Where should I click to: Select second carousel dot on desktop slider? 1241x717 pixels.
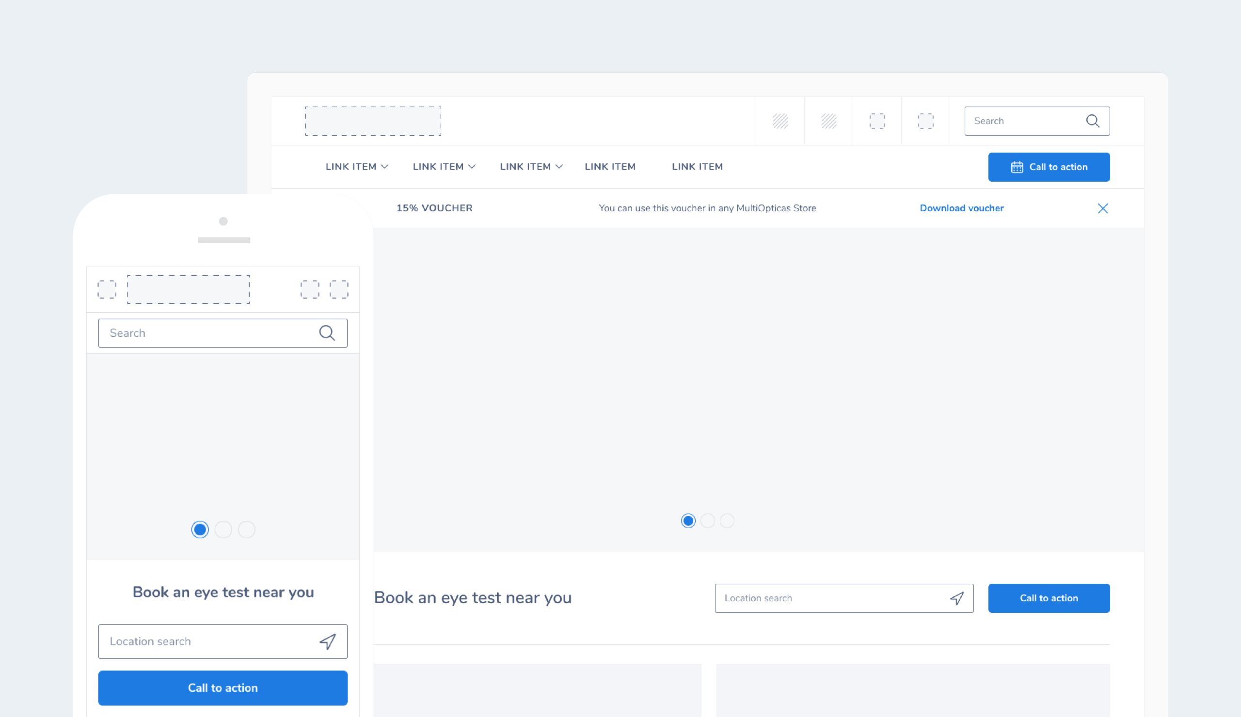[x=708, y=521]
